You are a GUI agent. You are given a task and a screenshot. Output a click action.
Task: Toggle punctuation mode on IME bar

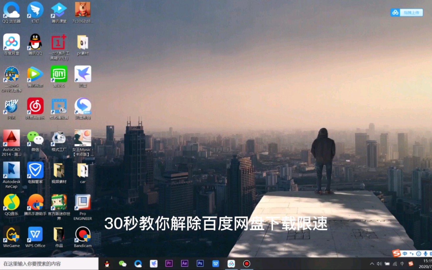tap(412, 254)
